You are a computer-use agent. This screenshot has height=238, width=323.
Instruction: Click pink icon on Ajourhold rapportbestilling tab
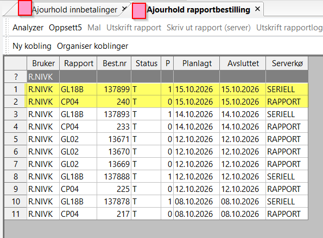pyautogui.click(x=139, y=11)
